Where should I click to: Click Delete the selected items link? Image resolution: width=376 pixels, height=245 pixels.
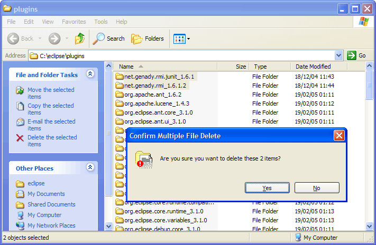click(52, 140)
